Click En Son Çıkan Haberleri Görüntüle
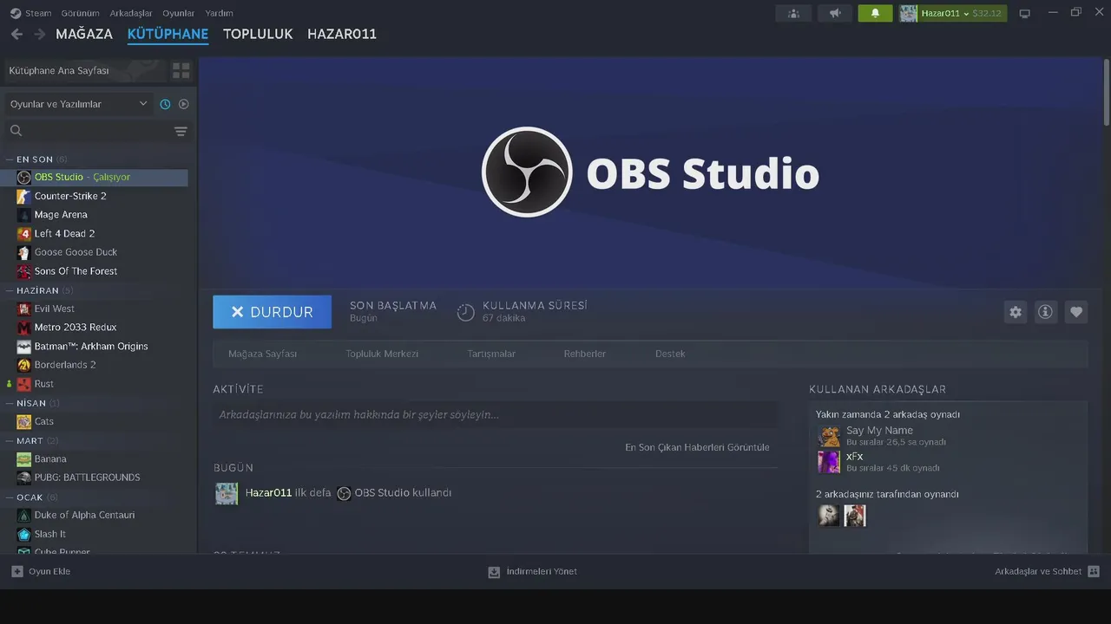 (x=697, y=447)
